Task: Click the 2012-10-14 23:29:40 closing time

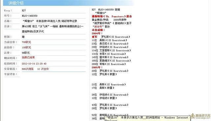Action: point(34,63)
